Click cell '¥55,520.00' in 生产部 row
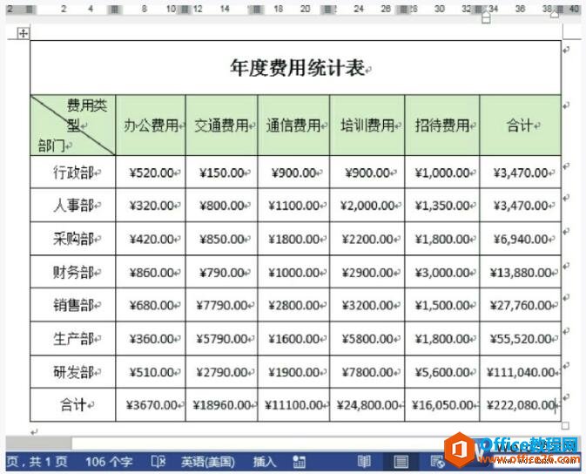Viewport: 586px width, 474px height. [521, 339]
